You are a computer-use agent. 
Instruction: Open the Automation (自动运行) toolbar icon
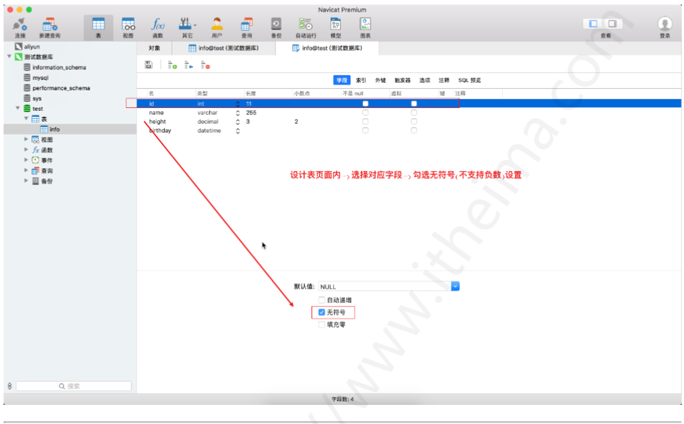pos(306,27)
